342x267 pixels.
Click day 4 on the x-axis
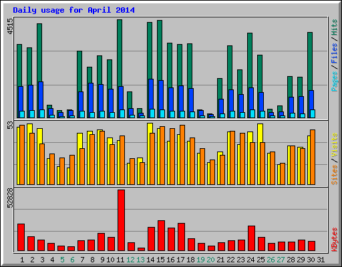point(52,260)
